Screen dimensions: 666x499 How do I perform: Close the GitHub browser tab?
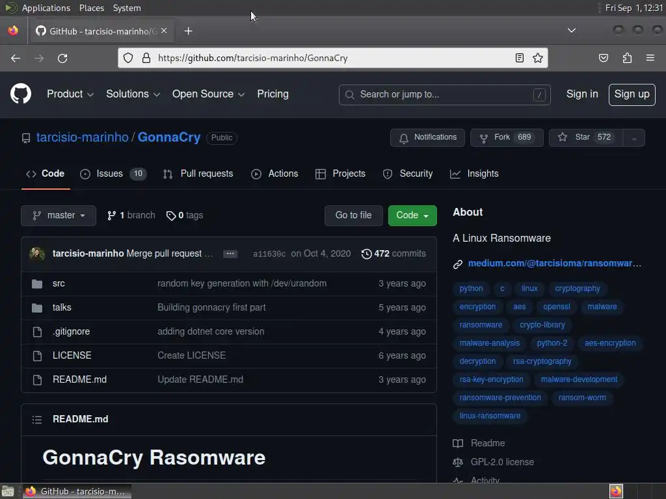tap(164, 31)
